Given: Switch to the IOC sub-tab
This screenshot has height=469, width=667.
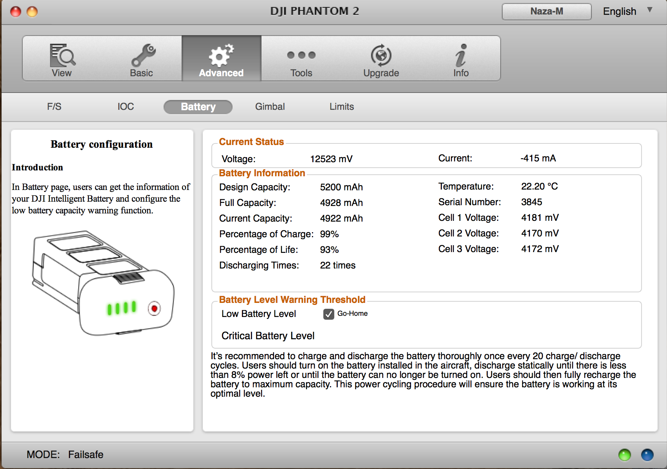Looking at the screenshot, I should 126,107.
